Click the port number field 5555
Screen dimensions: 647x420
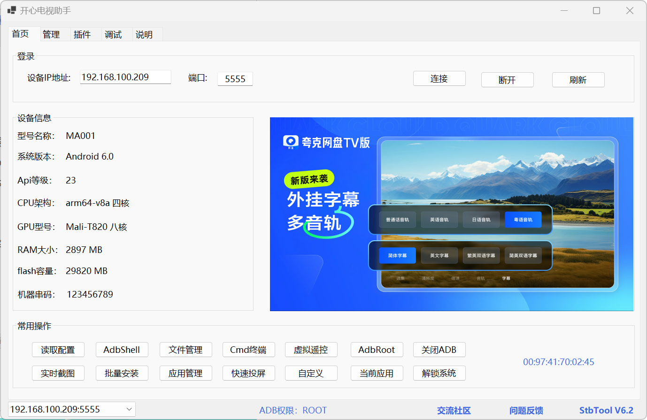click(x=235, y=79)
